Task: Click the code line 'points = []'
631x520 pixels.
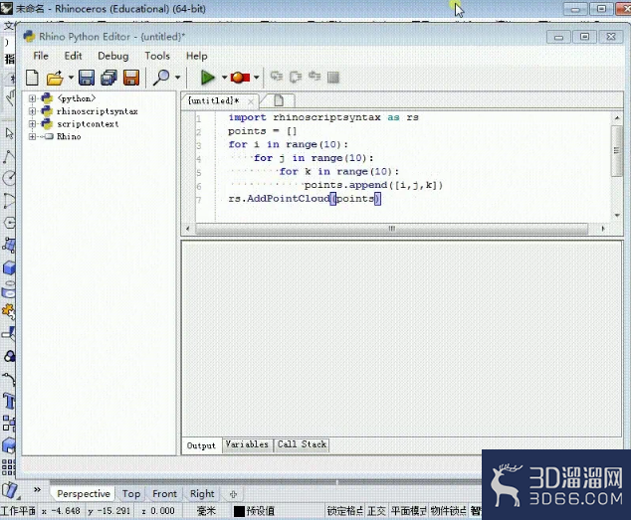Action: [x=262, y=131]
